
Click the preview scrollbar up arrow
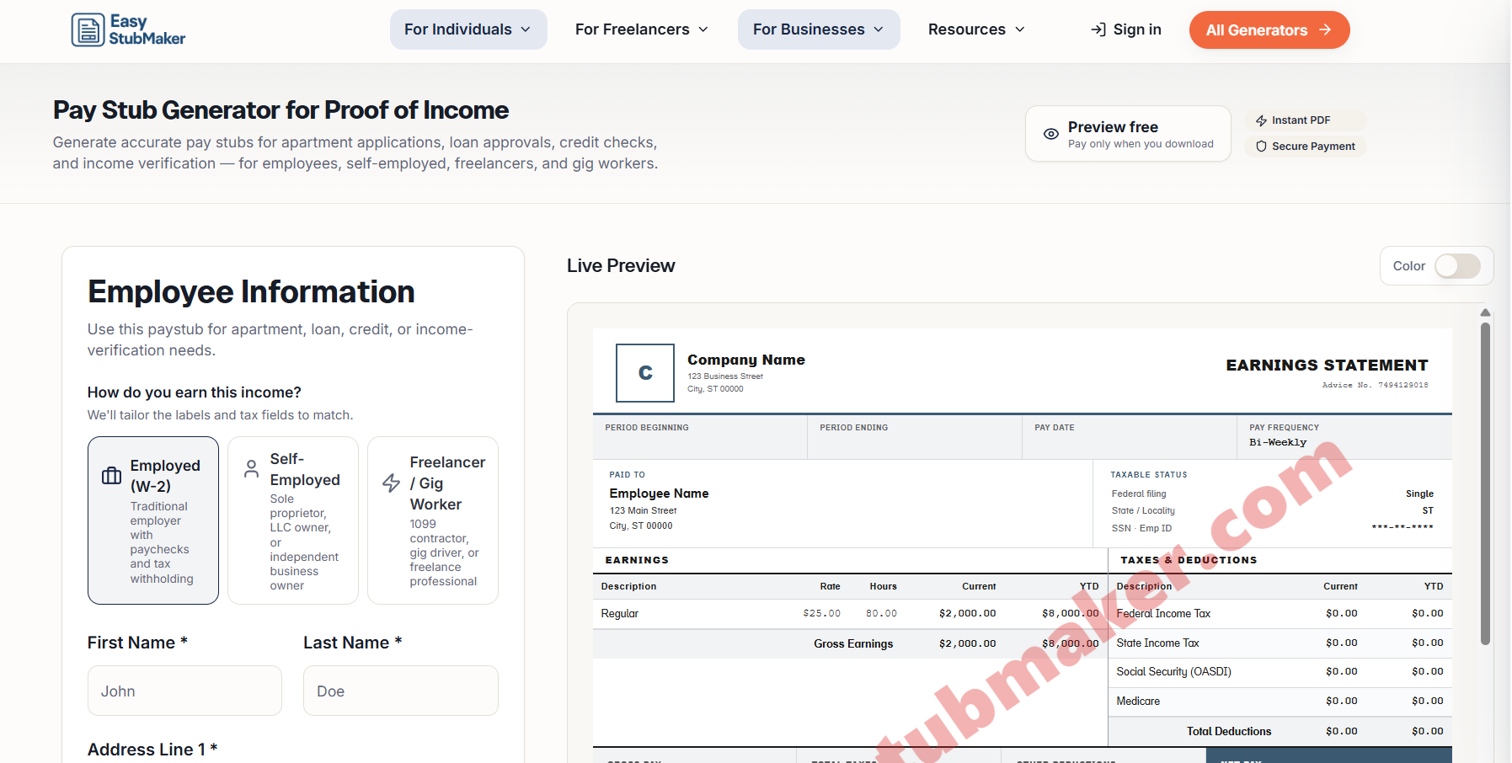pyautogui.click(x=1485, y=312)
